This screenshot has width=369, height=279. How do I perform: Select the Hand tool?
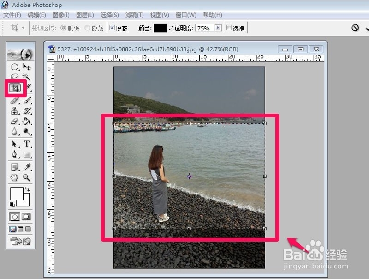(x=15, y=177)
